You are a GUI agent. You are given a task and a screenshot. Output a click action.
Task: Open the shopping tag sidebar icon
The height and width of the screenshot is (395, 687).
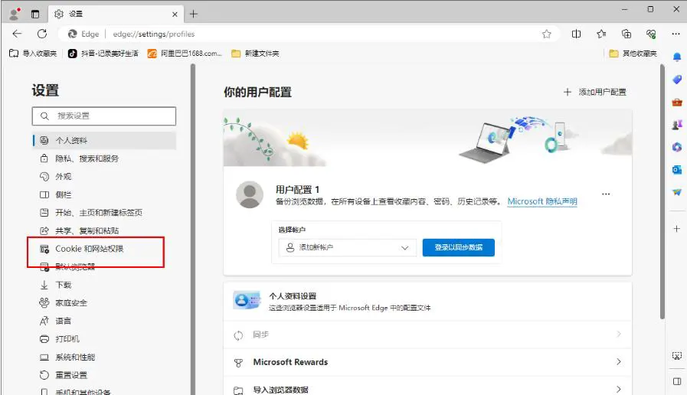click(677, 80)
